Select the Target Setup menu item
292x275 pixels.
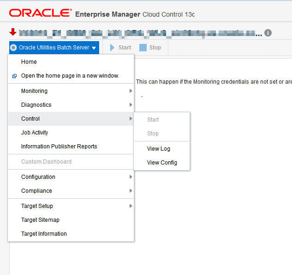(x=71, y=206)
